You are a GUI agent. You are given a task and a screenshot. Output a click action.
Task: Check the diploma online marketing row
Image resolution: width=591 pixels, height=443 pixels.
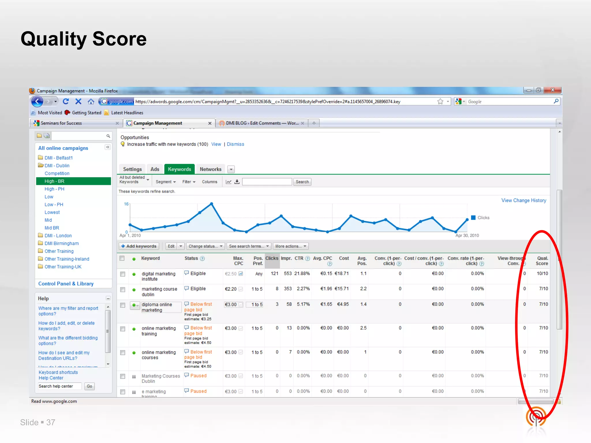click(123, 305)
